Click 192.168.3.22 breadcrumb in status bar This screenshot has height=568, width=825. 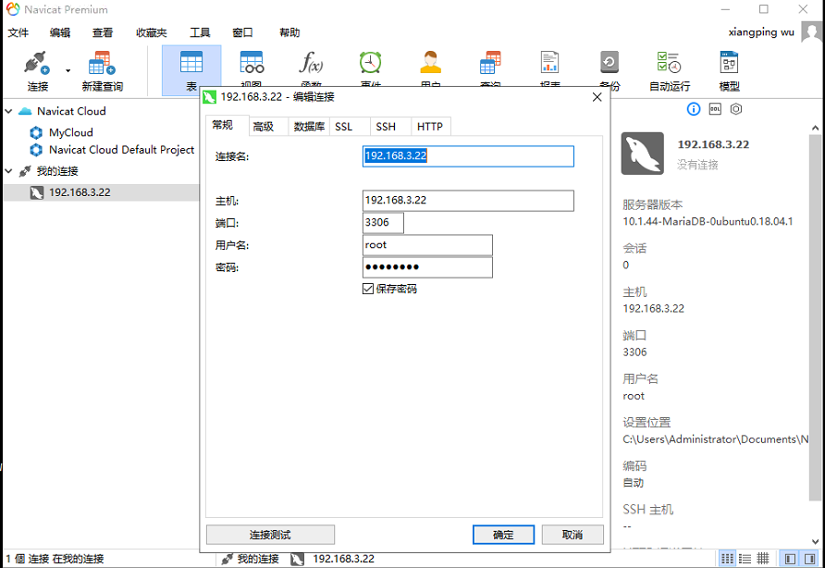click(343, 559)
